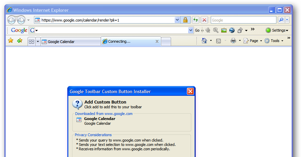Stop loading with the red X icon
301x157 pixels.
[x=204, y=20]
